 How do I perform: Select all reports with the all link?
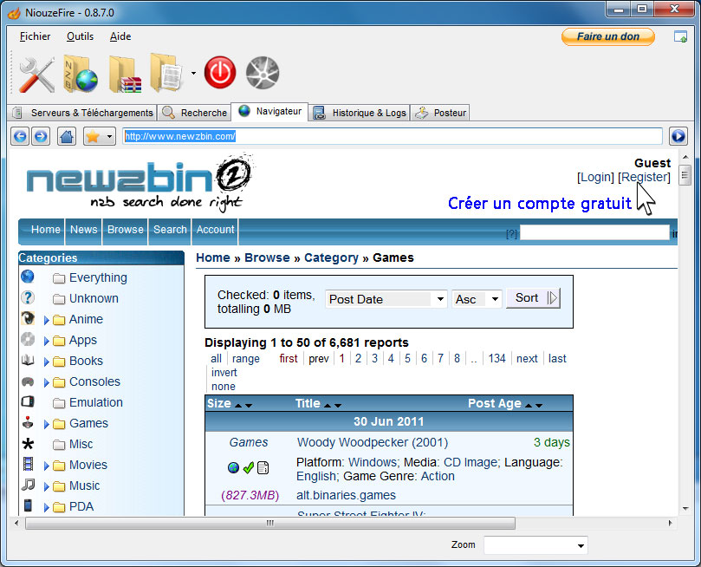tap(216, 359)
